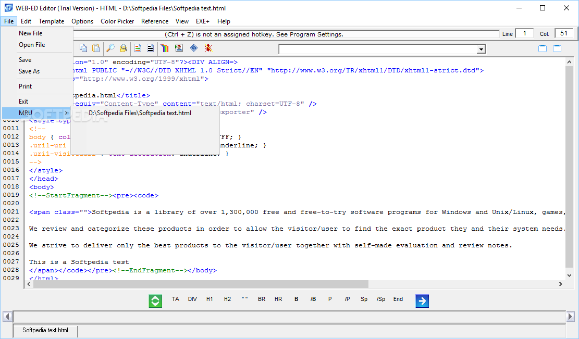
Task: Expand the MRU submenu arrow
Action: 66,113
